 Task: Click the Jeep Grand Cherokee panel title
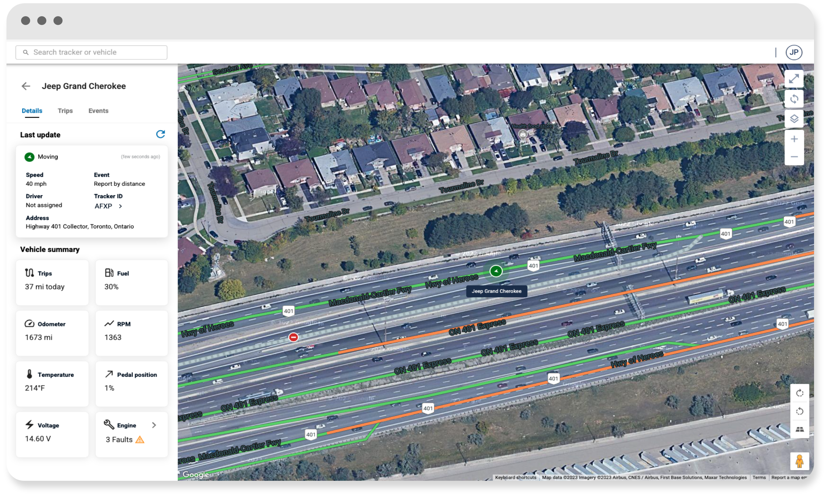pyautogui.click(x=84, y=86)
